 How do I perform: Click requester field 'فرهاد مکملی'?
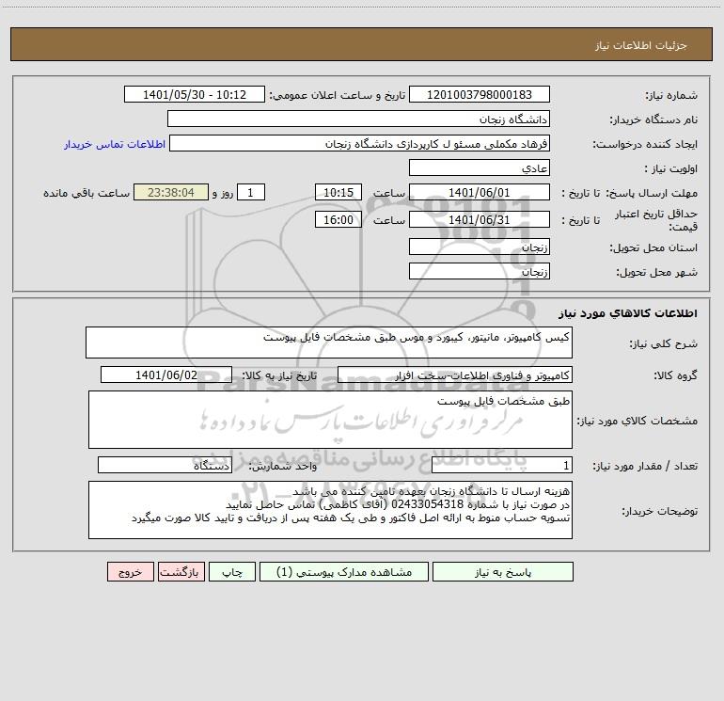click(x=359, y=143)
